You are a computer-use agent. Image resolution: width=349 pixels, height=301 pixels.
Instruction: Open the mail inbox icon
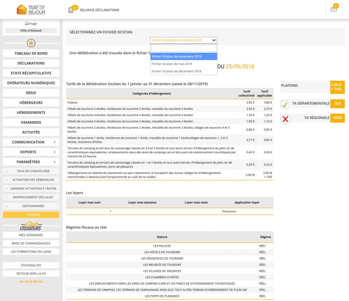pyautogui.click(x=334, y=9)
